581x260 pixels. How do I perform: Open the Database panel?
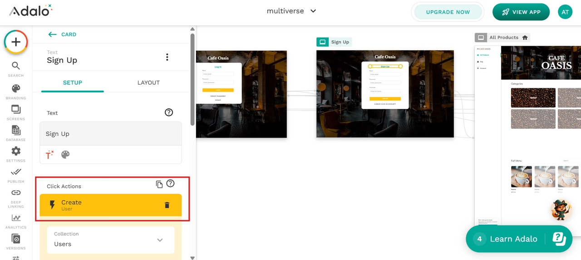16,134
